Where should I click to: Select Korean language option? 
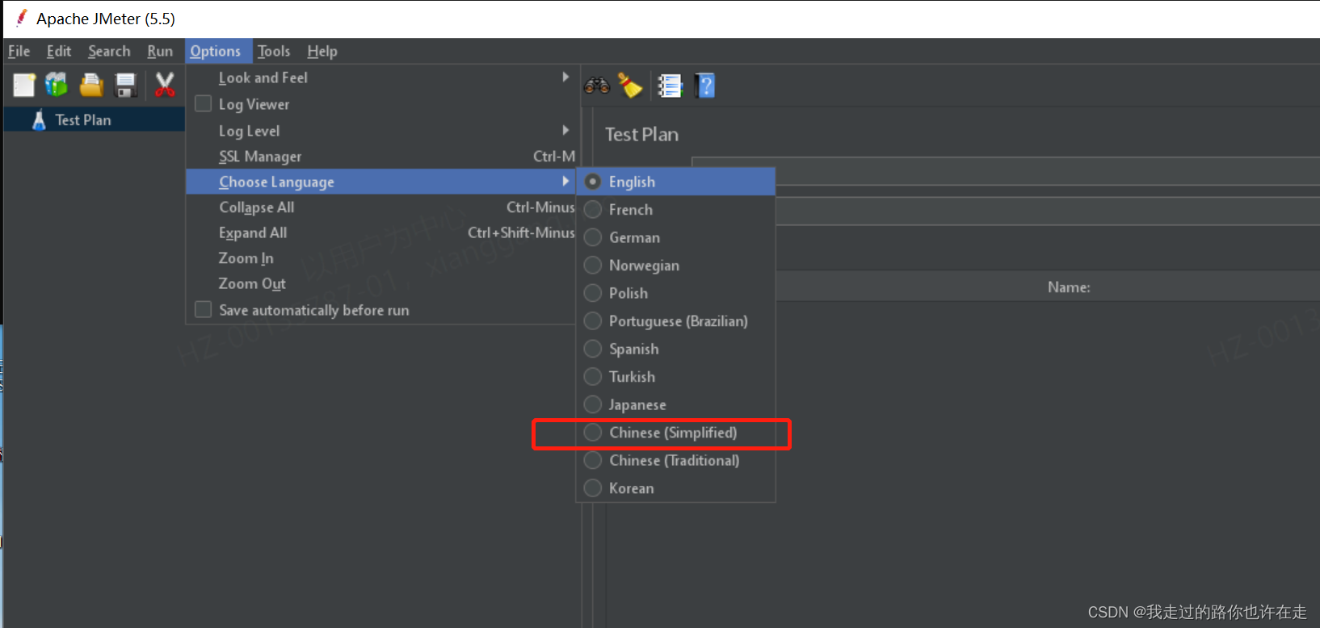pos(676,488)
